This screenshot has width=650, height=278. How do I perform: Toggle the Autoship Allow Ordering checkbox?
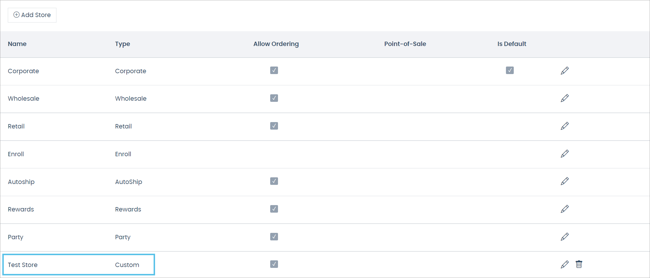click(274, 181)
